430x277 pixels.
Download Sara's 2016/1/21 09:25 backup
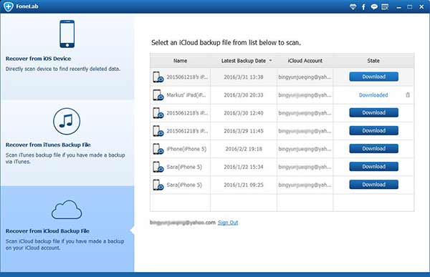click(374, 185)
